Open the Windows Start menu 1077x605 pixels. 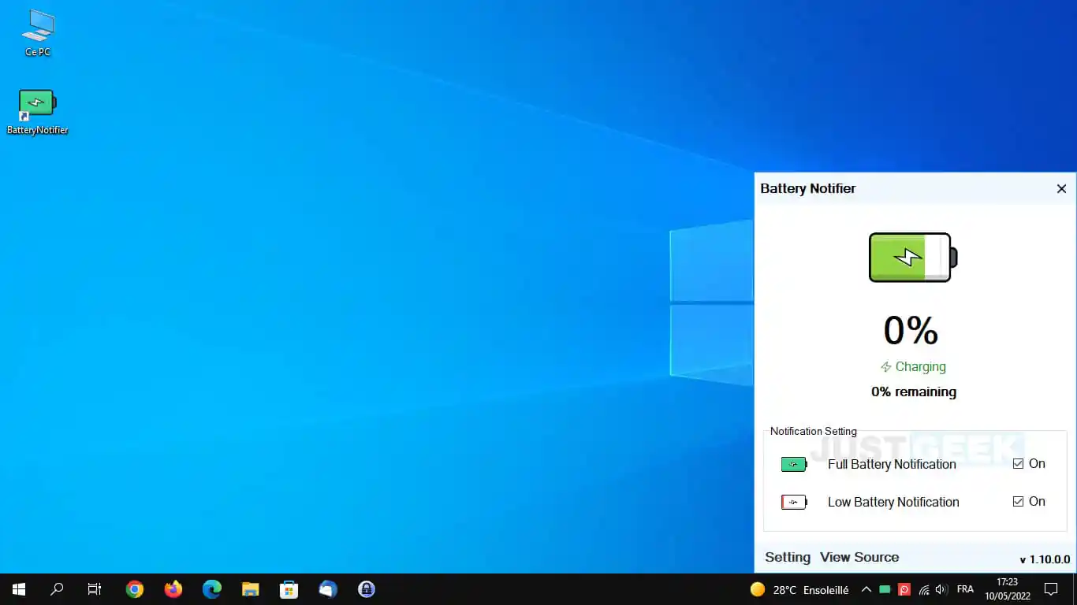click(19, 589)
